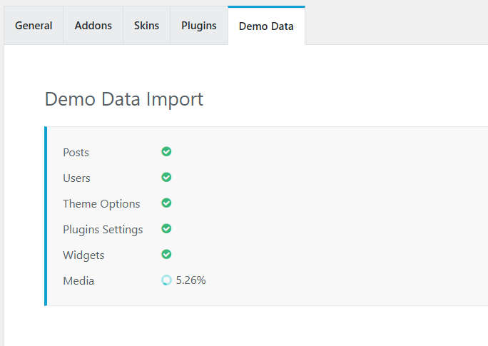The image size is (488, 346).
Task: Click the Demo Data tab
Action: 266,26
